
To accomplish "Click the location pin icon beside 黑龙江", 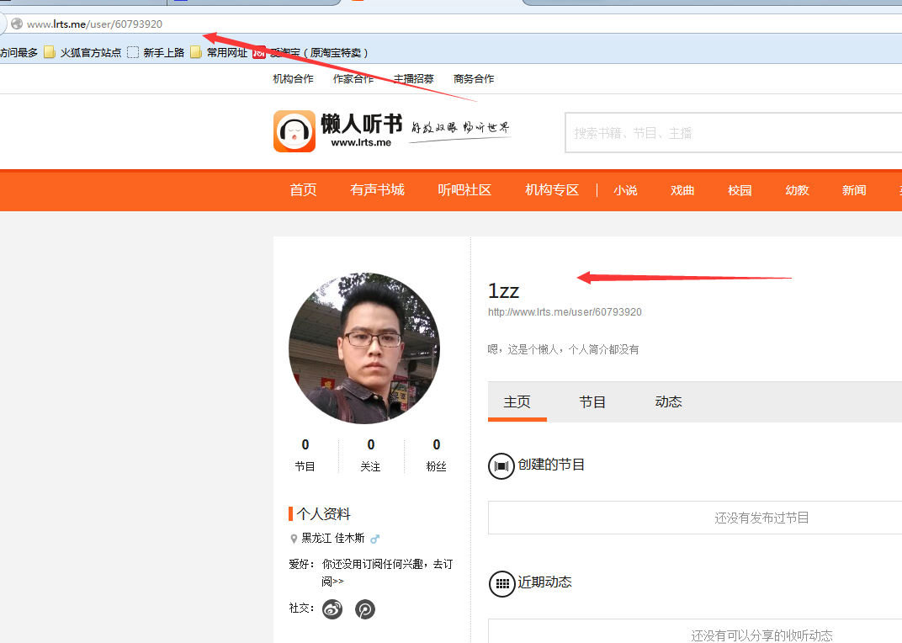I will 294,539.
